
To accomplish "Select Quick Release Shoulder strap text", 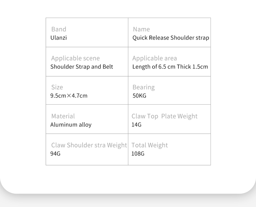I will point(171,38).
